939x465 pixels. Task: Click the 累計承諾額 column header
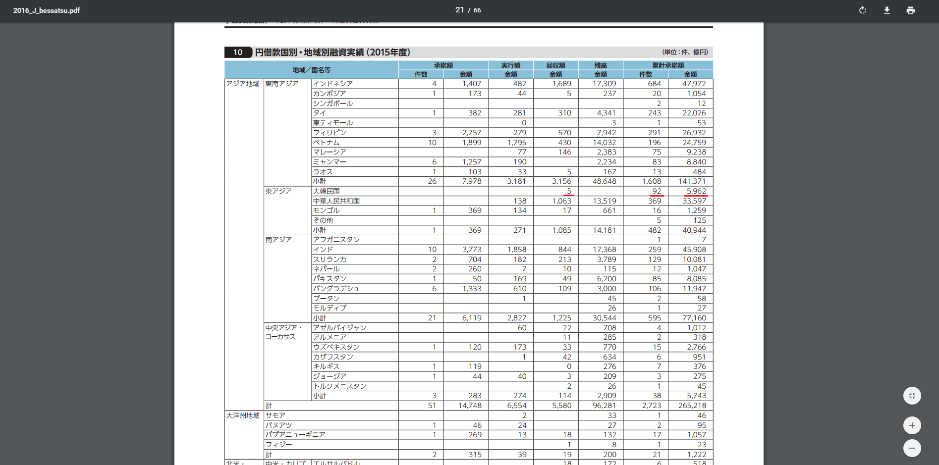point(667,65)
